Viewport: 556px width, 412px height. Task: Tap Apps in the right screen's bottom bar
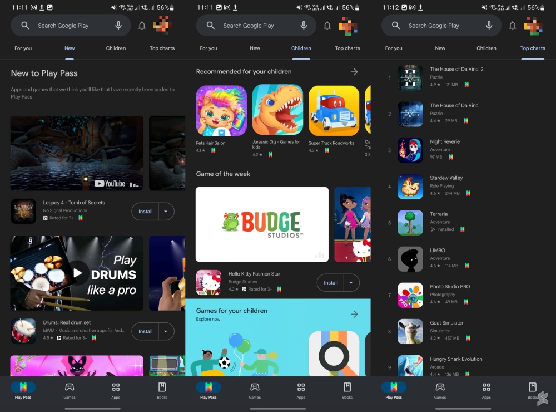click(487, 390)
